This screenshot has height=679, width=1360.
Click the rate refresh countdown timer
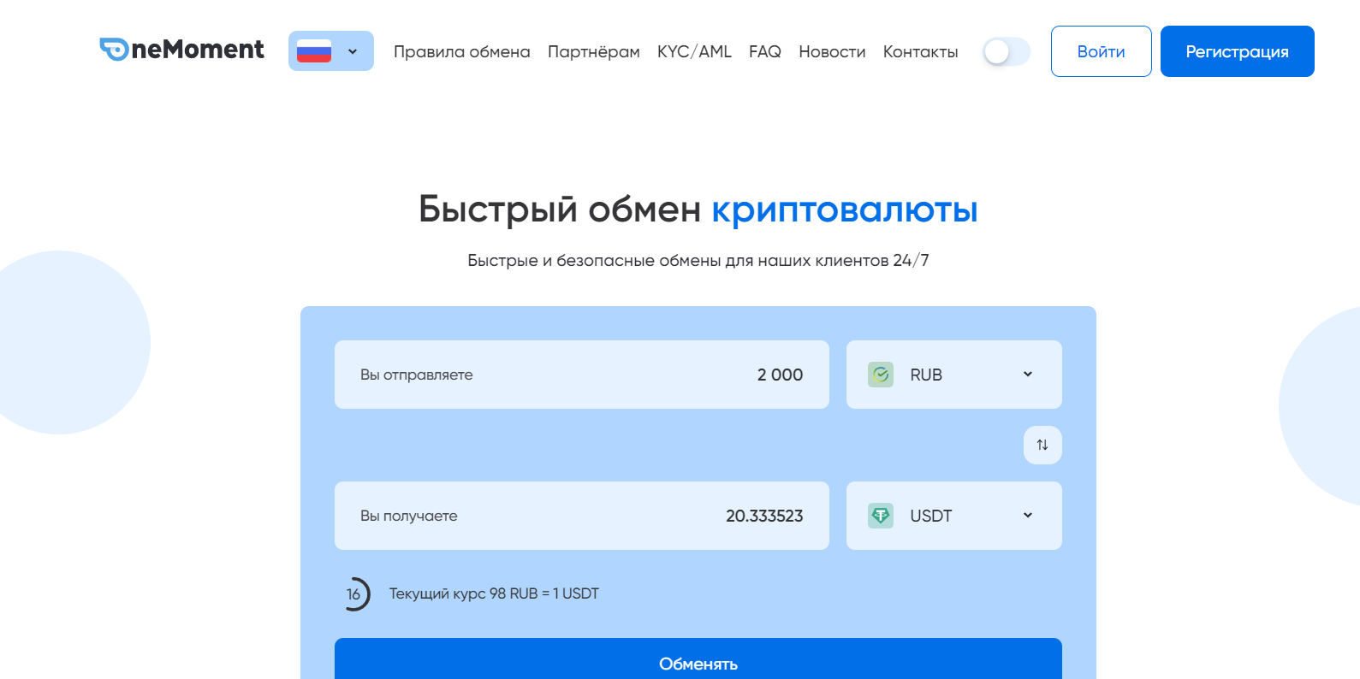tap(355, 593)
